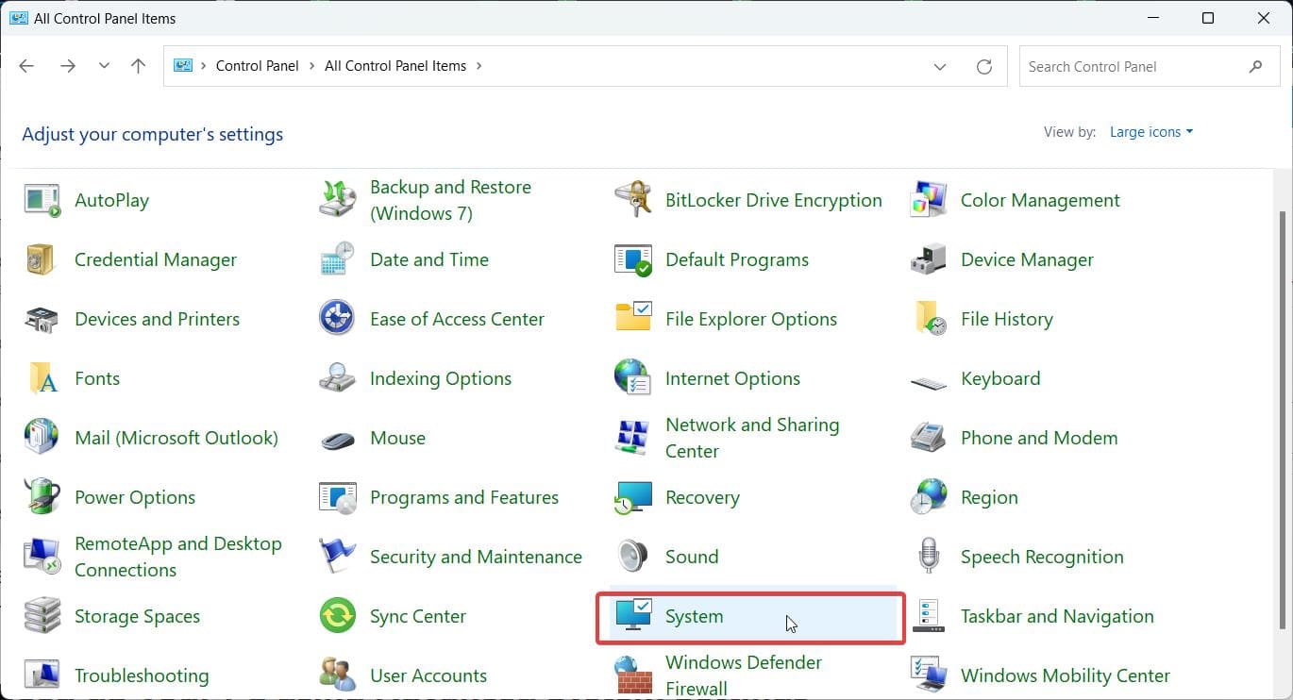This screenshot has width=1293, height=700.
Task: Expand the View by Large icons dropdown
Action: [x=1151, y=132]
